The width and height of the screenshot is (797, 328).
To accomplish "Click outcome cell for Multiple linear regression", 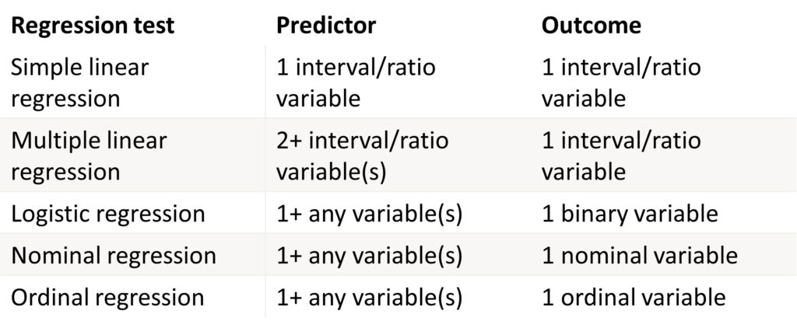I will pyautogui.click(x=621, y=156).
